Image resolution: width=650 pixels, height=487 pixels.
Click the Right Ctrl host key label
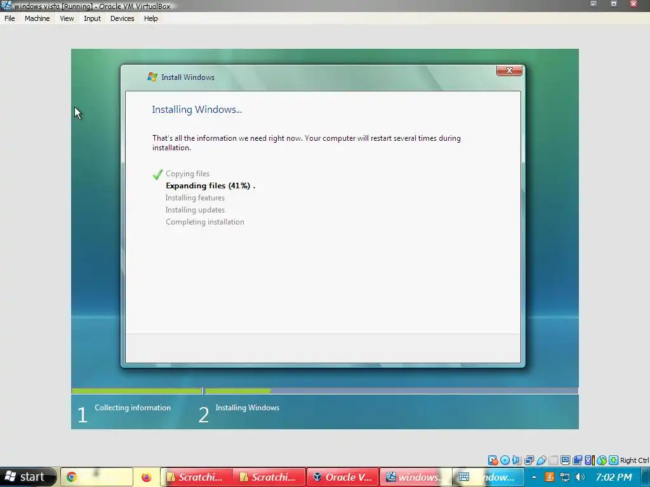[x=634, y=460]
